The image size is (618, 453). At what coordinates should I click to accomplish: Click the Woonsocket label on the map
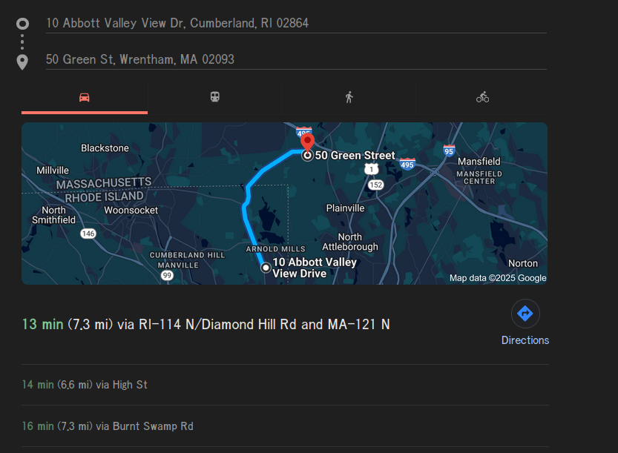131,211
